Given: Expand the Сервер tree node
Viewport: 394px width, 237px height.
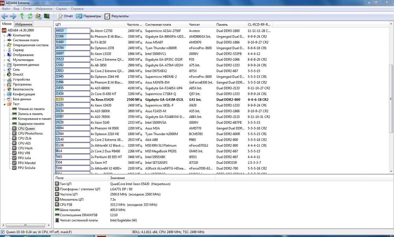Looking at the screenshot, I should 4,50.
